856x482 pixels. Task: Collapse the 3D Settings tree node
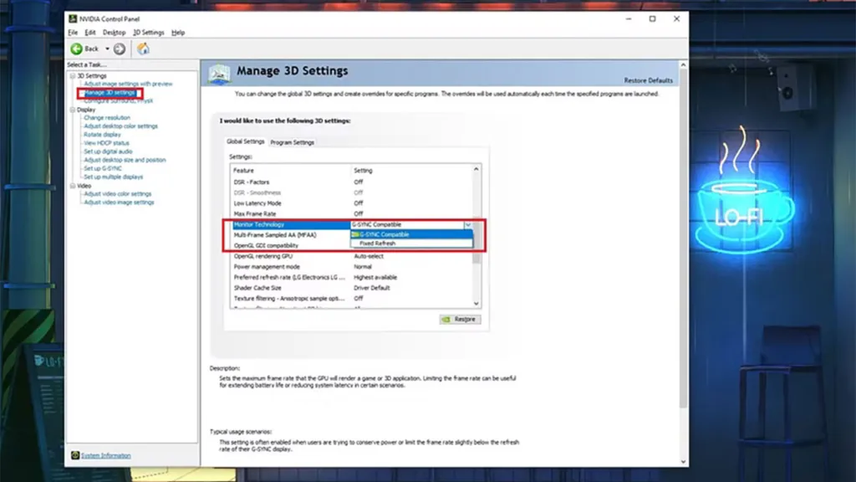point(73,76)
